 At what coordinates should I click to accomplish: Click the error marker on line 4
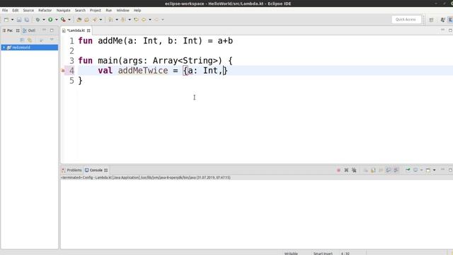pos(63,71)
